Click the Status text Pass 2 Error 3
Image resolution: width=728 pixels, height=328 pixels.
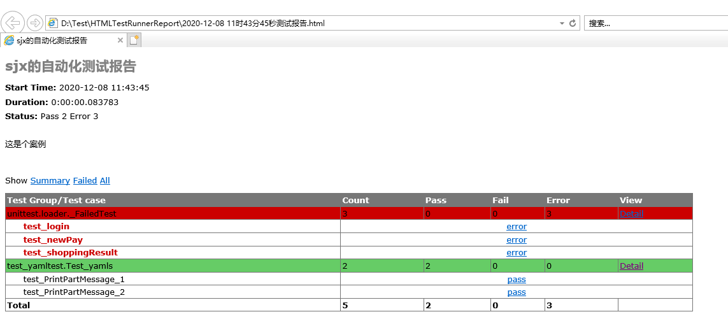click(69, 116)
